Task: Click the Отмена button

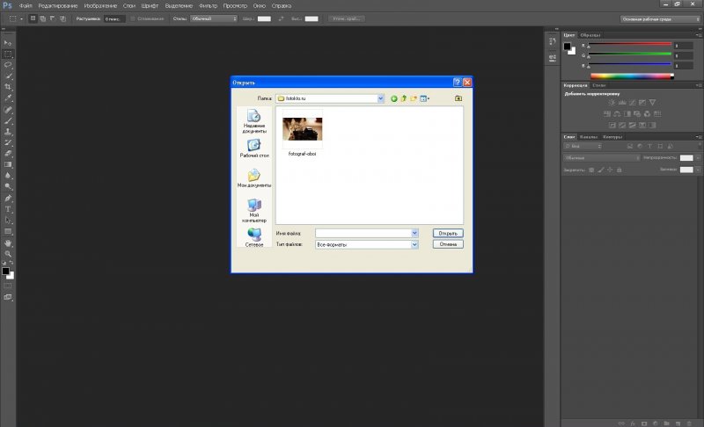Action: (448, 244)
